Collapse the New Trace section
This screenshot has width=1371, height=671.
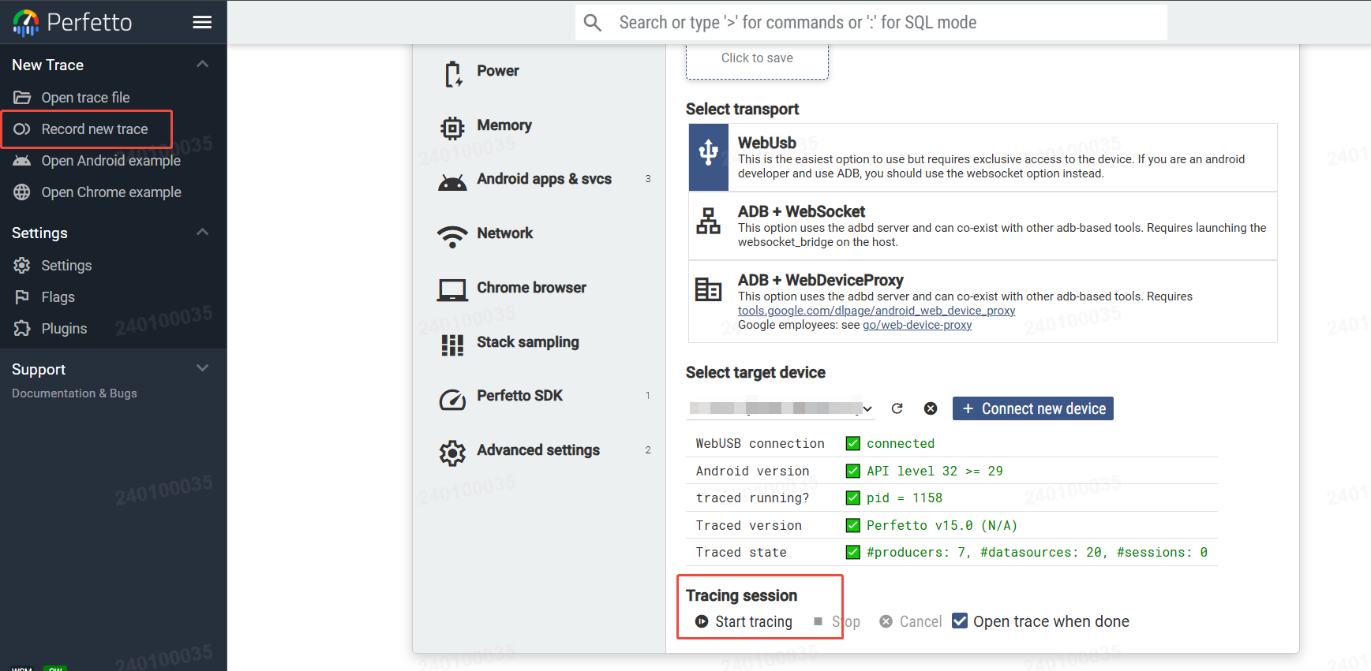click(202, 65)
